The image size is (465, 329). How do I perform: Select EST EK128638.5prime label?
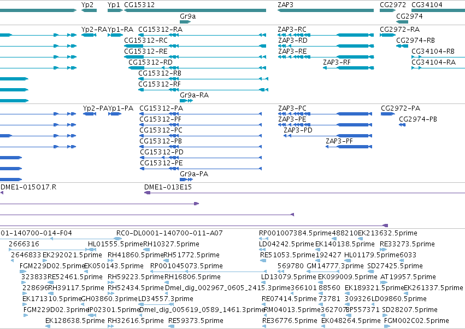tap(75, 321)
